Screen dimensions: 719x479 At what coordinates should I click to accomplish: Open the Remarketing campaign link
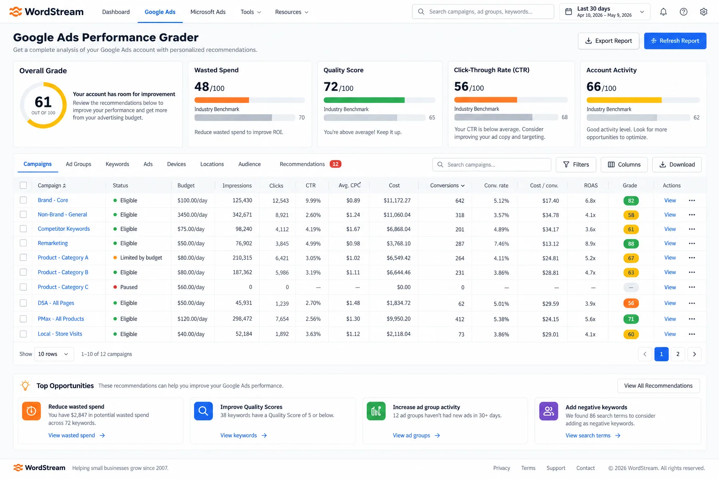click(53, 243)
